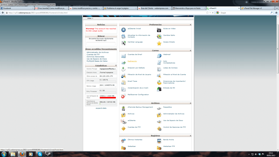Open the Herramientas menu
This screenshot has width=279, height=157.
click(x=43, y=5)
